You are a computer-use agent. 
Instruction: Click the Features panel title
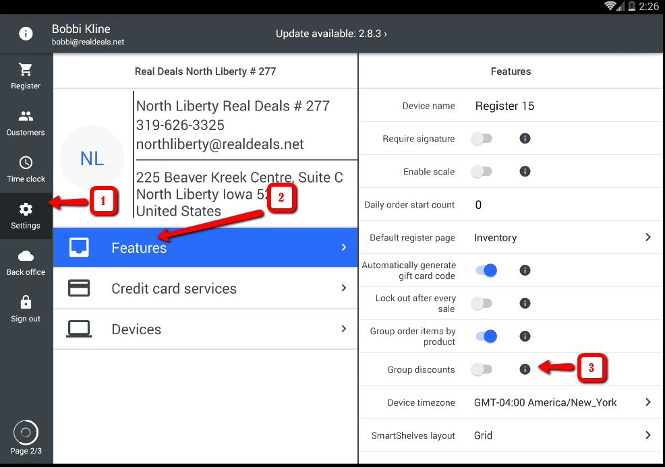511,71
